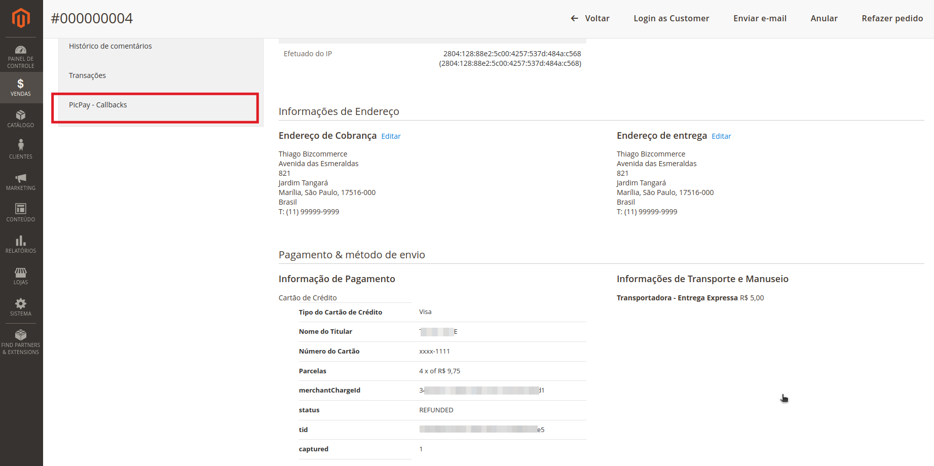Edit the Endereço de Cobrança
The image size is (934, 466).
[391, 136]
